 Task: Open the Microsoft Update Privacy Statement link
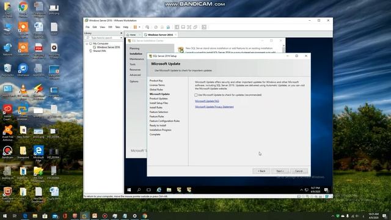214,106
